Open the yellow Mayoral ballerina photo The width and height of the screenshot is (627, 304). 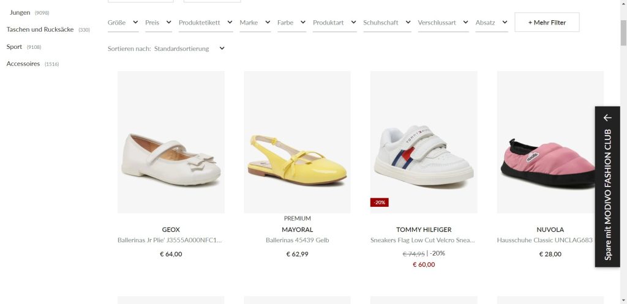click(297, 142)
